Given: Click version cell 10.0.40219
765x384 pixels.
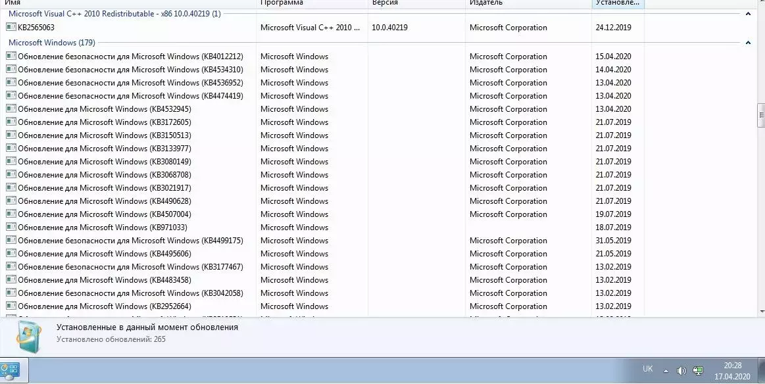Looking at the screenshot, I should 389,28.
